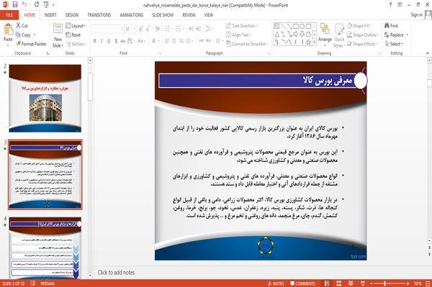432x287 pixels.
Task: Collapse the ribbon arrow
Action: click(x=428, y=53)
